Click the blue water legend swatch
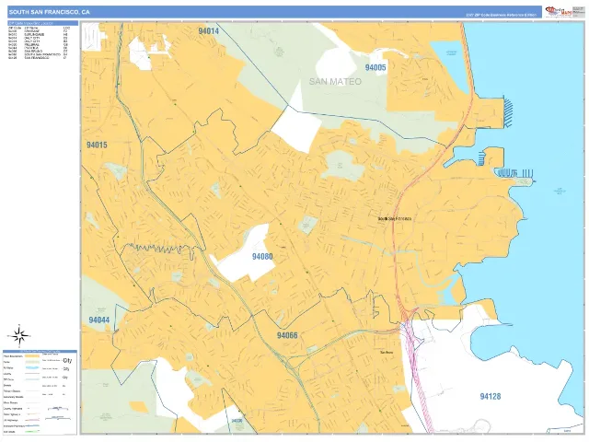Viewport: 589px width, 442px height. (x=32, y=367)
